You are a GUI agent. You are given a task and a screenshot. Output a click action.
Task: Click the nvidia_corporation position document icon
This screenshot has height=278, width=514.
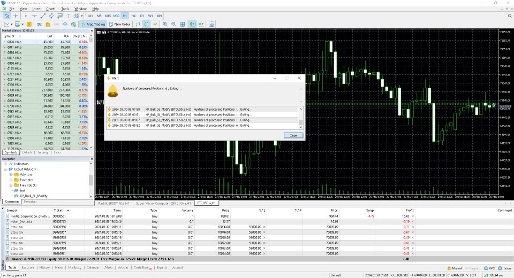pos(7,216)
